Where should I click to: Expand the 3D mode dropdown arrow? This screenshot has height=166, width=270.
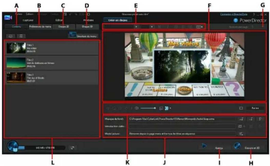(x=170, y=108)
